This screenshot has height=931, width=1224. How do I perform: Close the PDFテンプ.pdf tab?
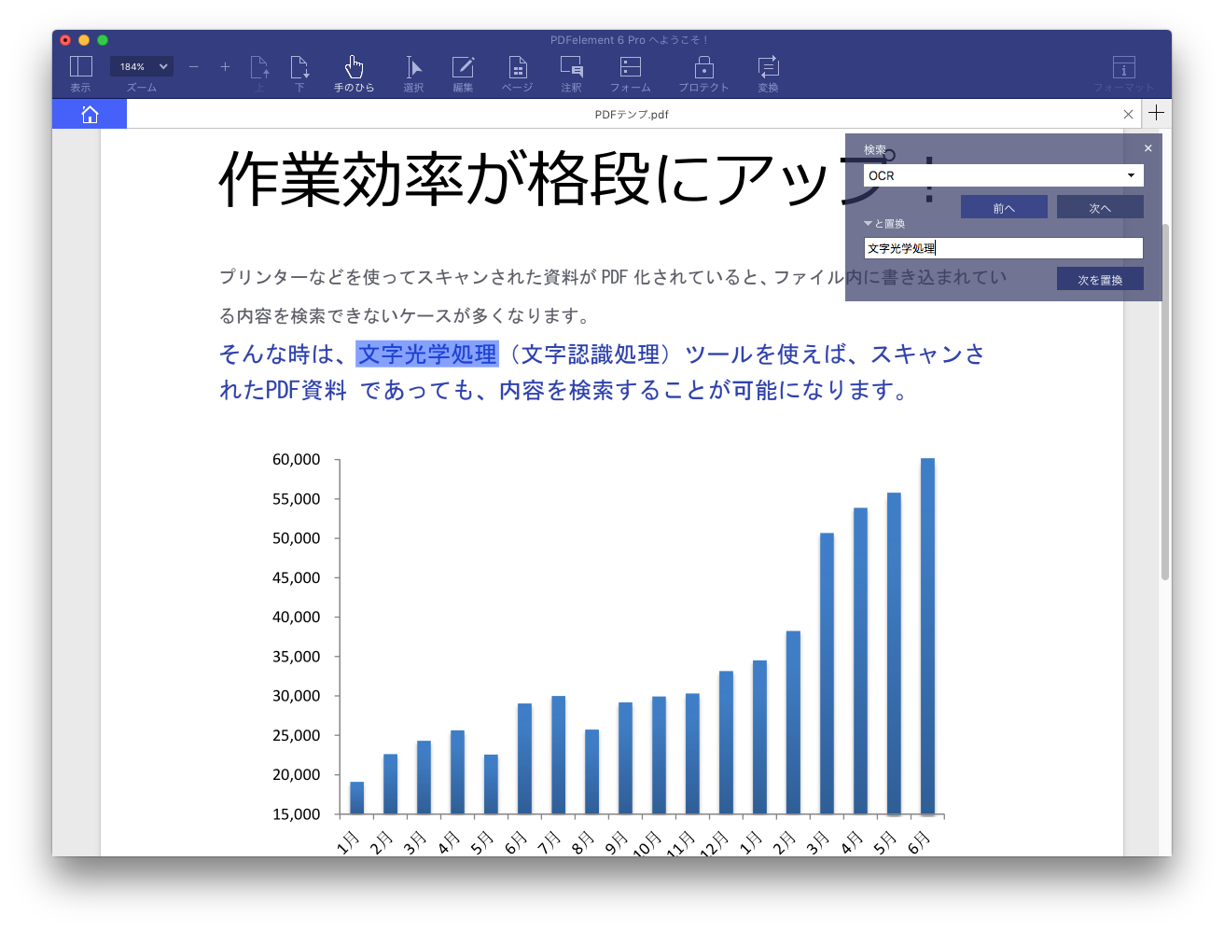1128,115
